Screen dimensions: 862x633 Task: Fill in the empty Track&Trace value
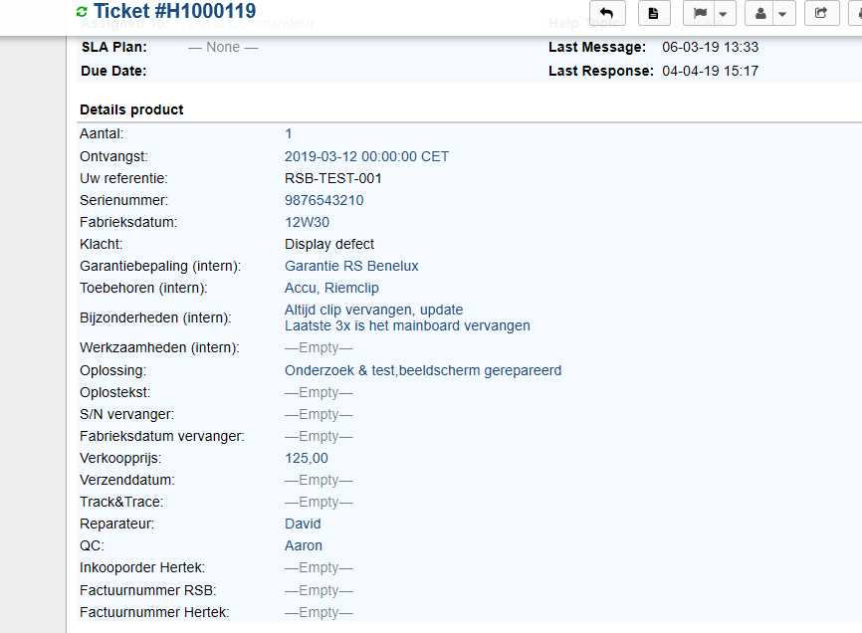point(319,503)
